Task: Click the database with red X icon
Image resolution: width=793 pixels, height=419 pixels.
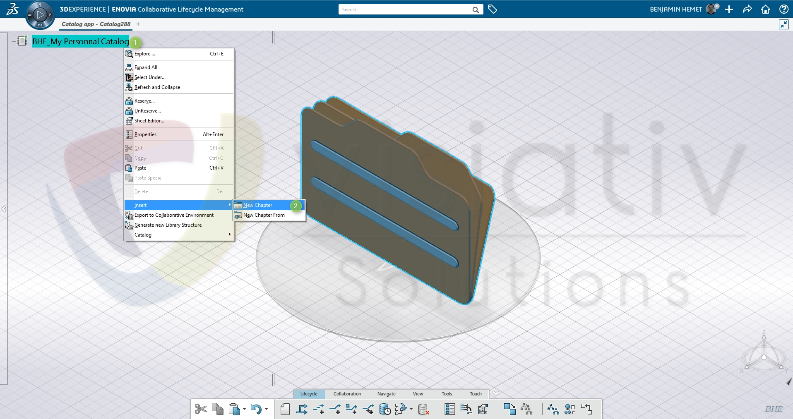Action: (x=423, y=409)
